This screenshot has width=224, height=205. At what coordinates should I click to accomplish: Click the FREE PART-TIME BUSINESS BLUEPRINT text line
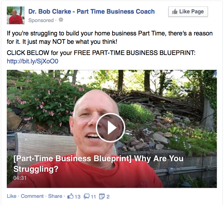(101, 53)
